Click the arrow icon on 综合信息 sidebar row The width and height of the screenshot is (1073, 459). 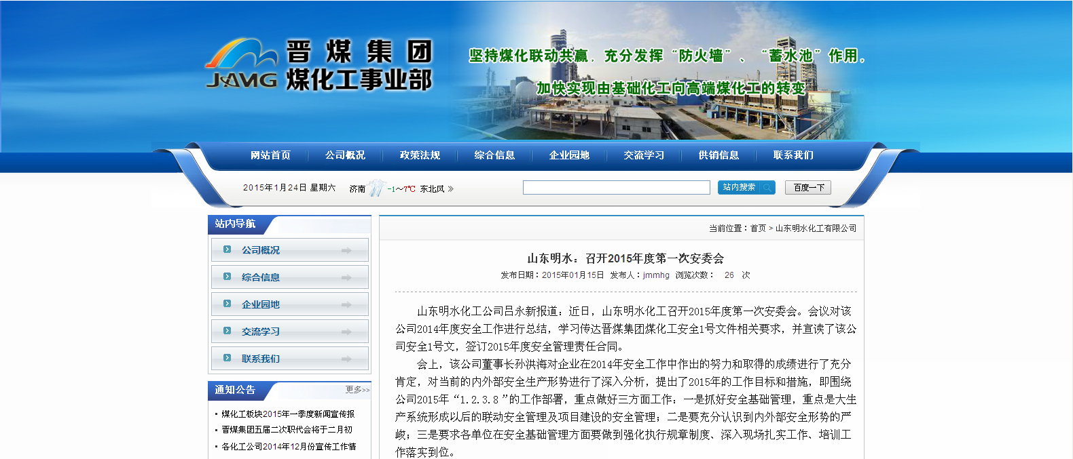coord(346,278)
